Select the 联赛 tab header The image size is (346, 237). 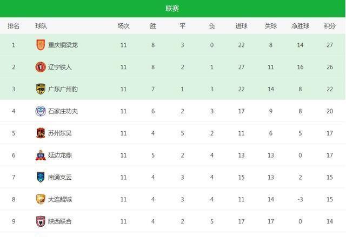pyautogui.click(x=172, y=9)
